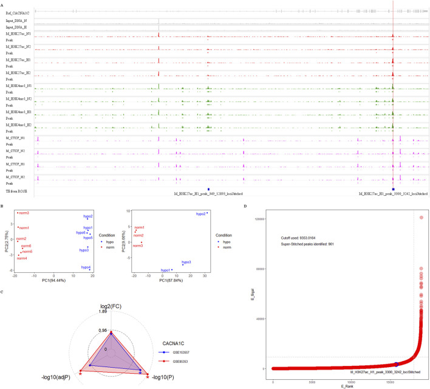The image size is (430, 389).
Task: Click 'Super-Stitched peaks identified: 961' text
Action: click(307, 244)
